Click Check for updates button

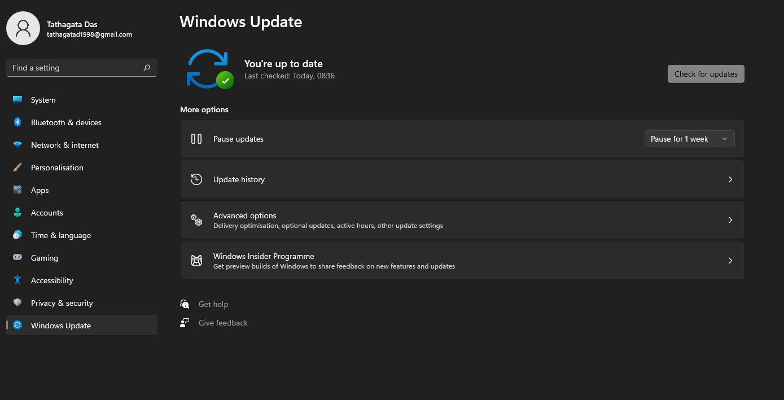(x=706, y=74)
